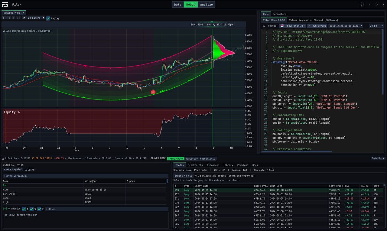Switch to the Breakpoints tab

tap(195, 165)
